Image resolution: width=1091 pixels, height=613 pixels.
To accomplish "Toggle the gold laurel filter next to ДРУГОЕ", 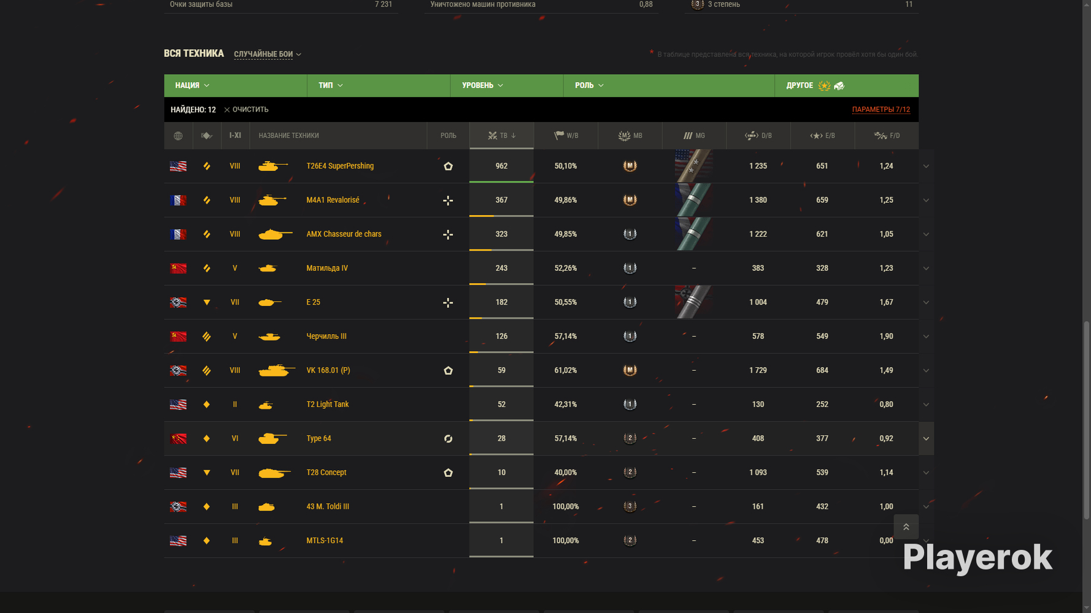I will (824, 86).
